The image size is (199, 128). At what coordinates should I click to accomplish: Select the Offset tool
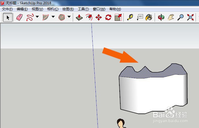click(89, 17)
